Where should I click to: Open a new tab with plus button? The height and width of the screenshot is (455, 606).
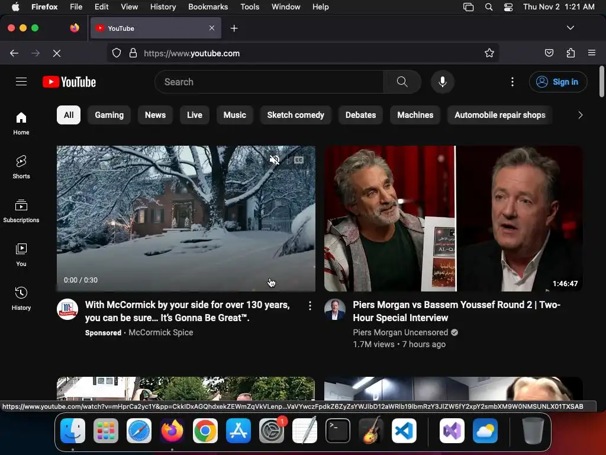tap(234, 28)
